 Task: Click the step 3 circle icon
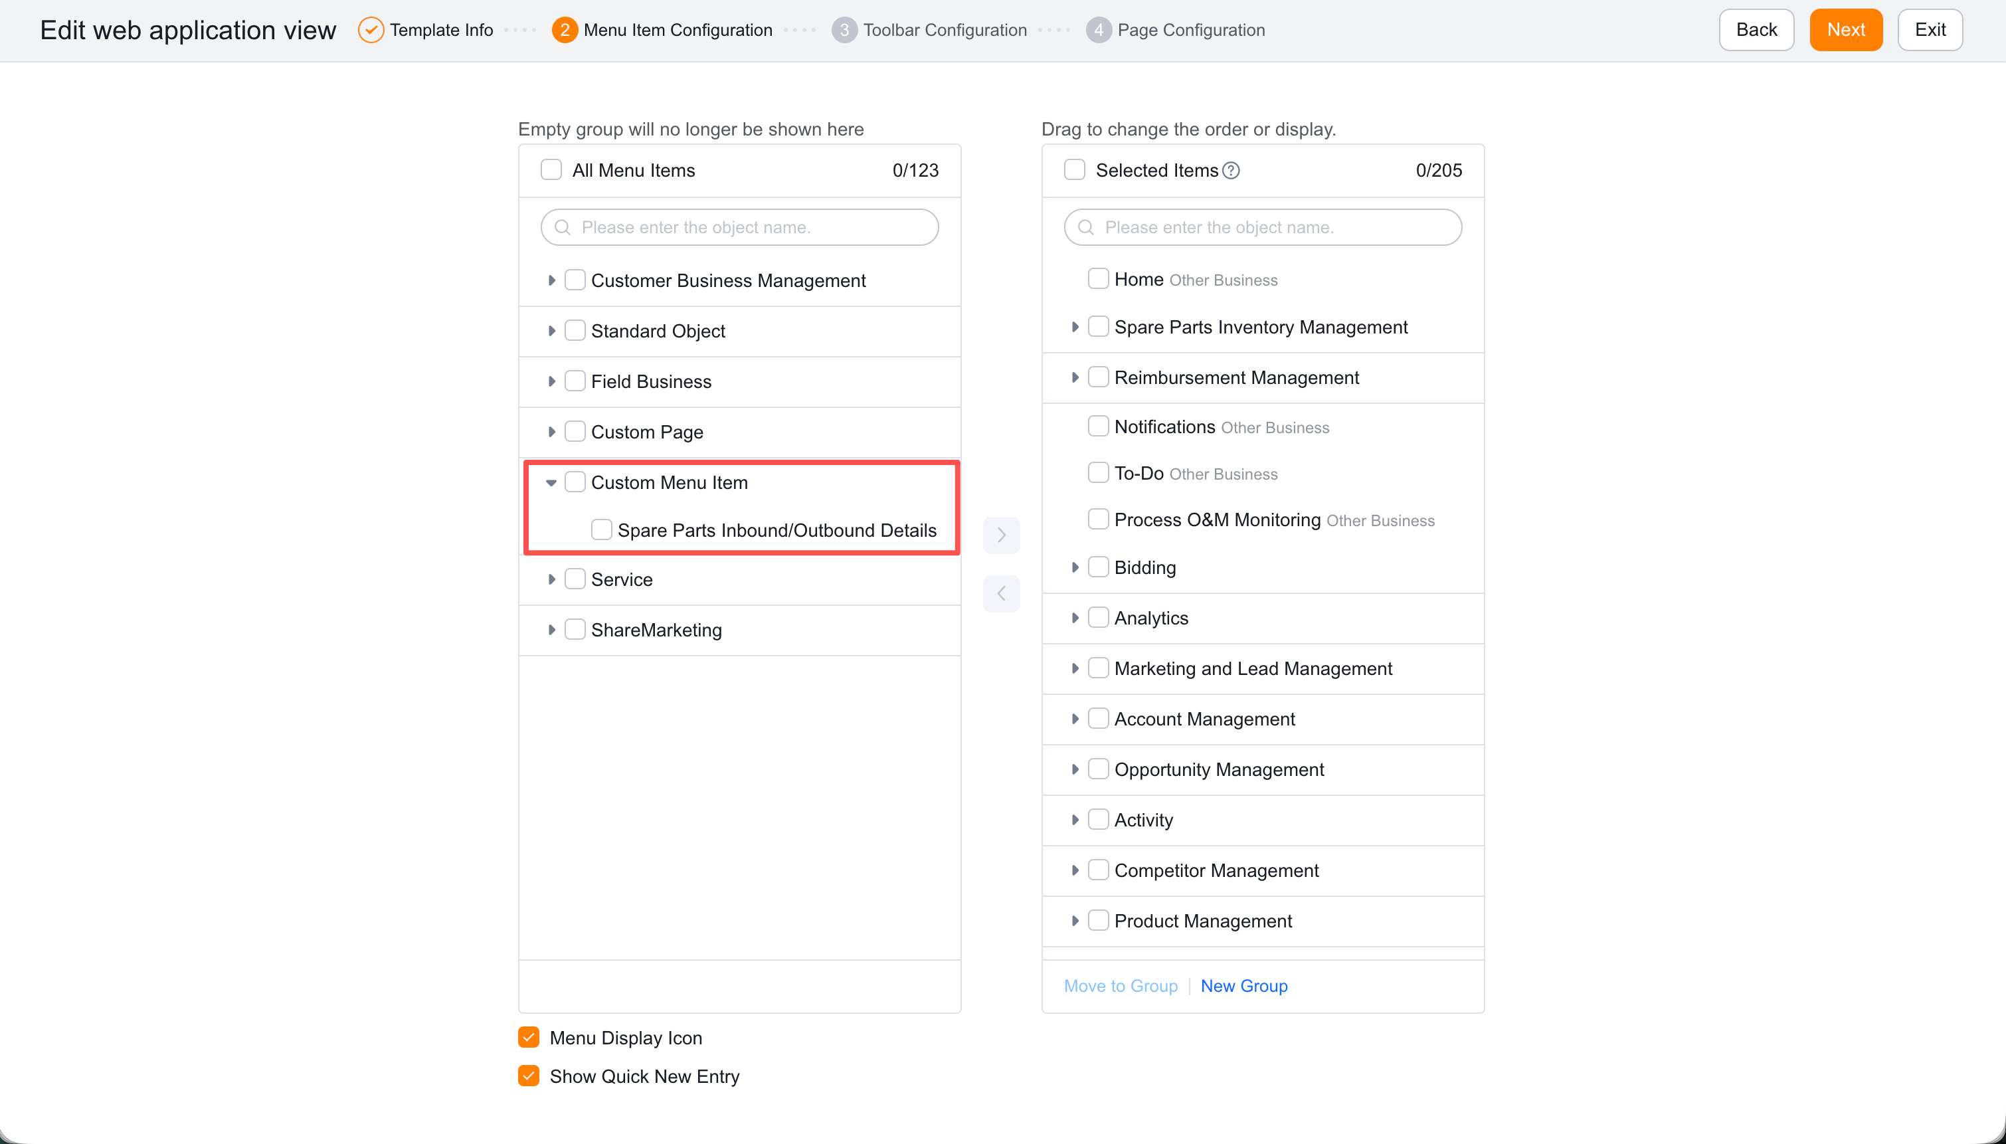click(x=844, y=30)
